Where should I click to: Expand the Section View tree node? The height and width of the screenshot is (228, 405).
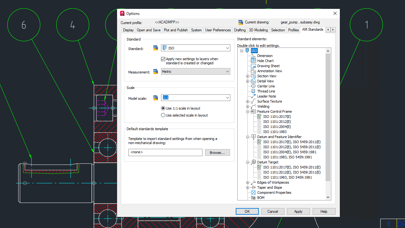point(247,76)
